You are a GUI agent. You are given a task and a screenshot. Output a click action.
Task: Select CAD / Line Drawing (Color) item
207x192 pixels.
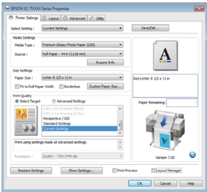coord(79,114)
